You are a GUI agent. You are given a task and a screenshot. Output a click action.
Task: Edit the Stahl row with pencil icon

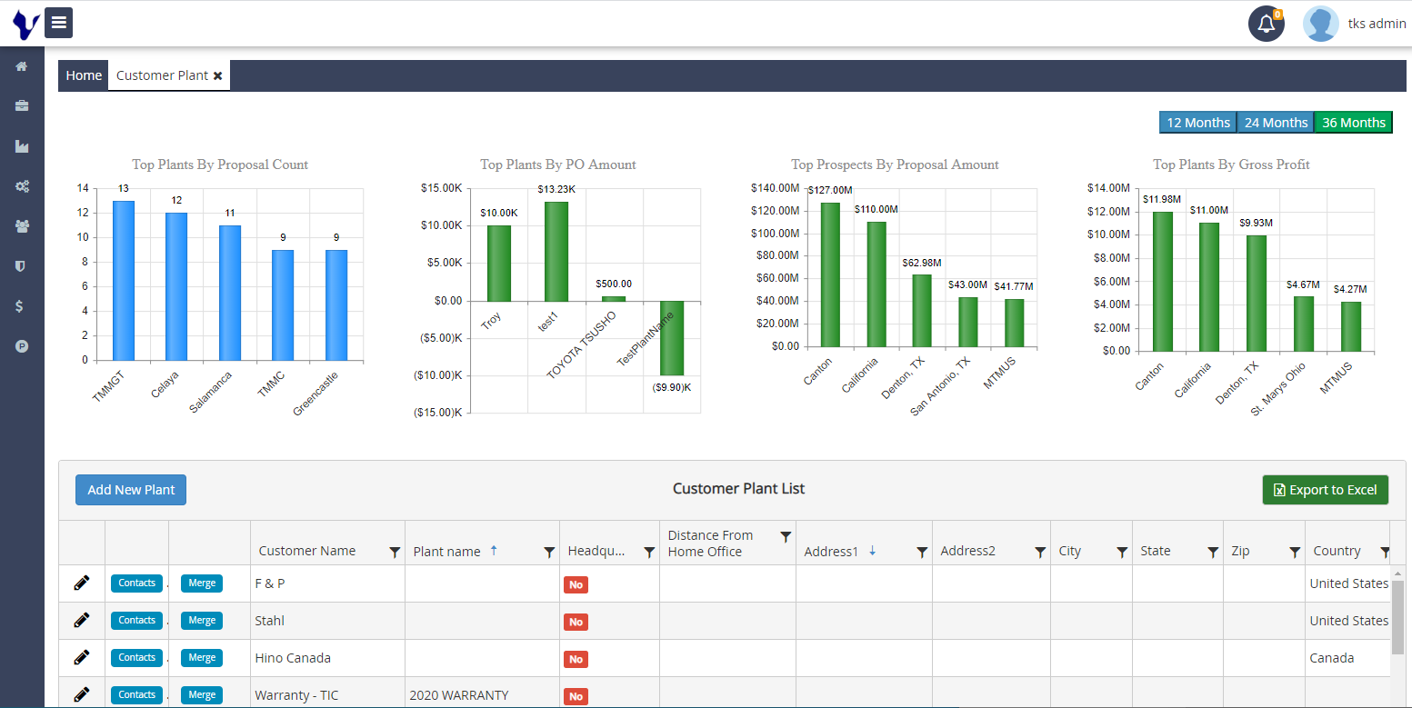click(x=82, y=620)
